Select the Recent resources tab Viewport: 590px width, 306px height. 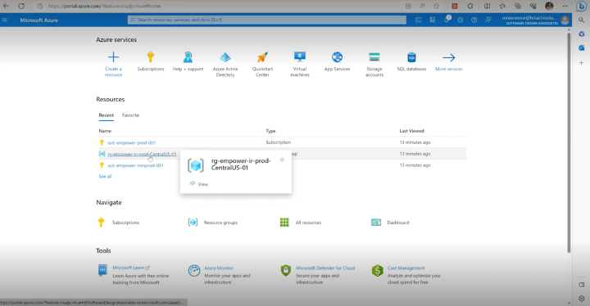click(106, 115)
